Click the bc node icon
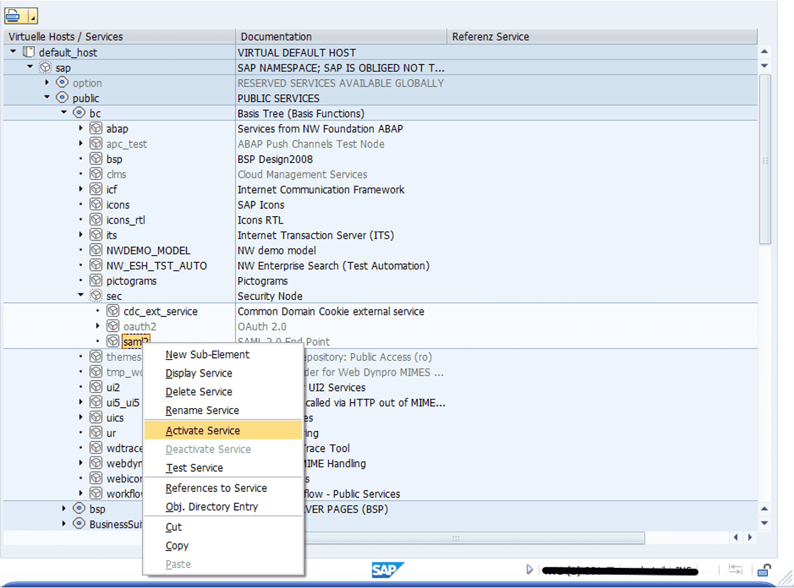The width and height of the screenshot is (794, 588). (x=79, y=113)
